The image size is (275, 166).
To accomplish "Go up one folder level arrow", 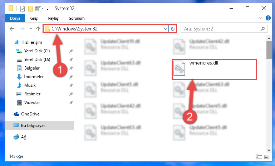I will pos(38,29).
